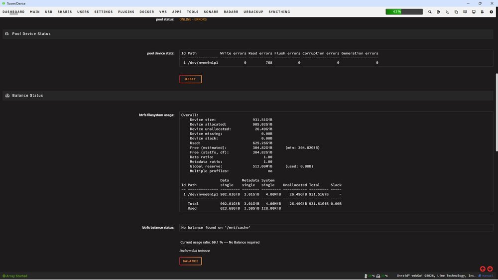The width and height of the screenshot is (498, 280).
Task: Reset the pool device error stats
Action: (191, 79)
